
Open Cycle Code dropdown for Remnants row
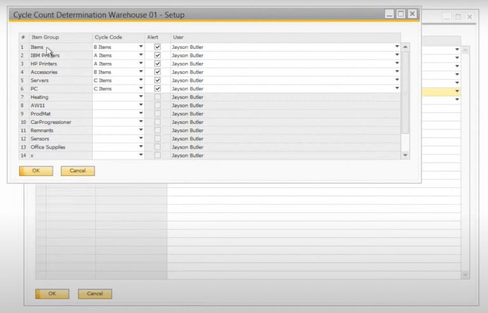140,130
